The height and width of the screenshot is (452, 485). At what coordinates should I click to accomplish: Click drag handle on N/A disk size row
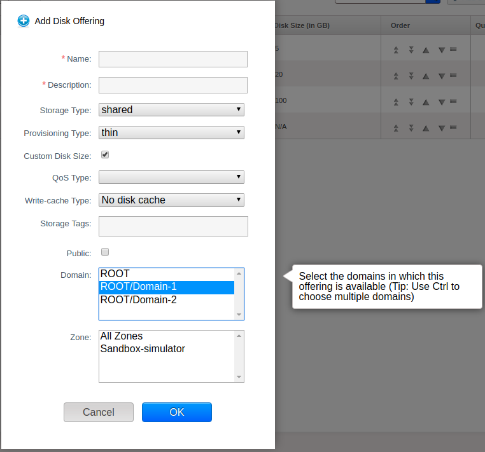point(453,127)
